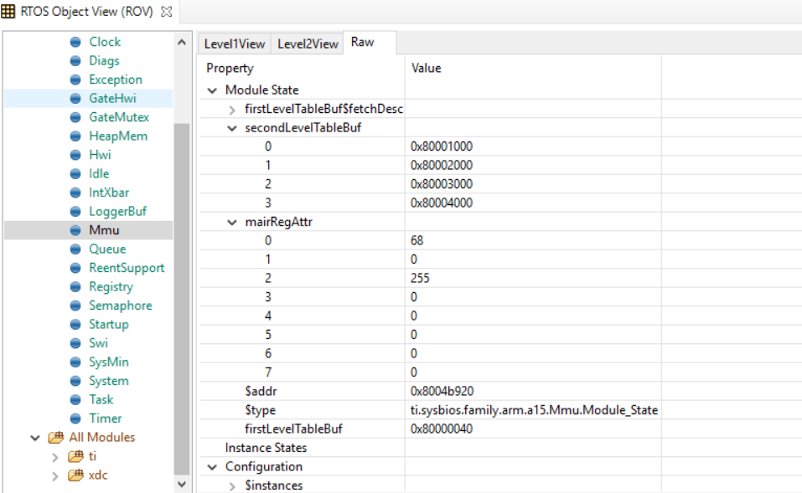The width and height of the screenshot is (802, 493).
Task: Select the GateMutex module
Action: click(x=119, y=117)
